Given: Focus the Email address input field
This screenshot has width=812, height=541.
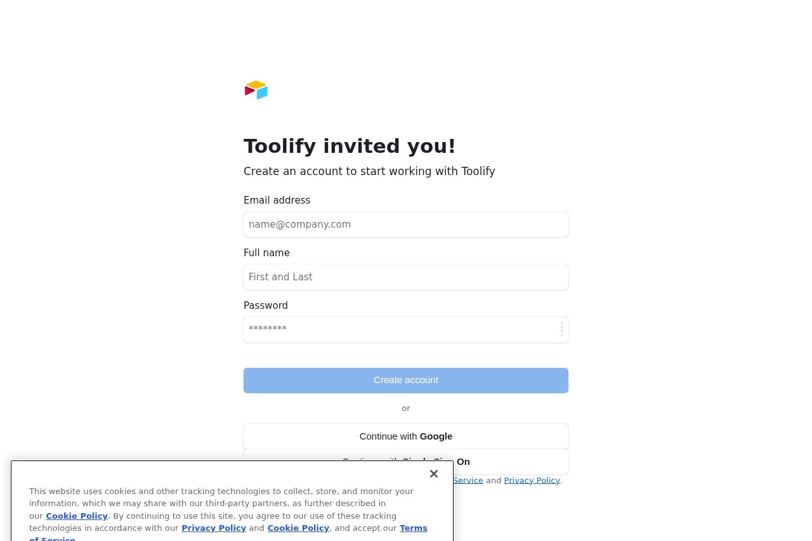Looking at the screenshot, I should (406, 225).
